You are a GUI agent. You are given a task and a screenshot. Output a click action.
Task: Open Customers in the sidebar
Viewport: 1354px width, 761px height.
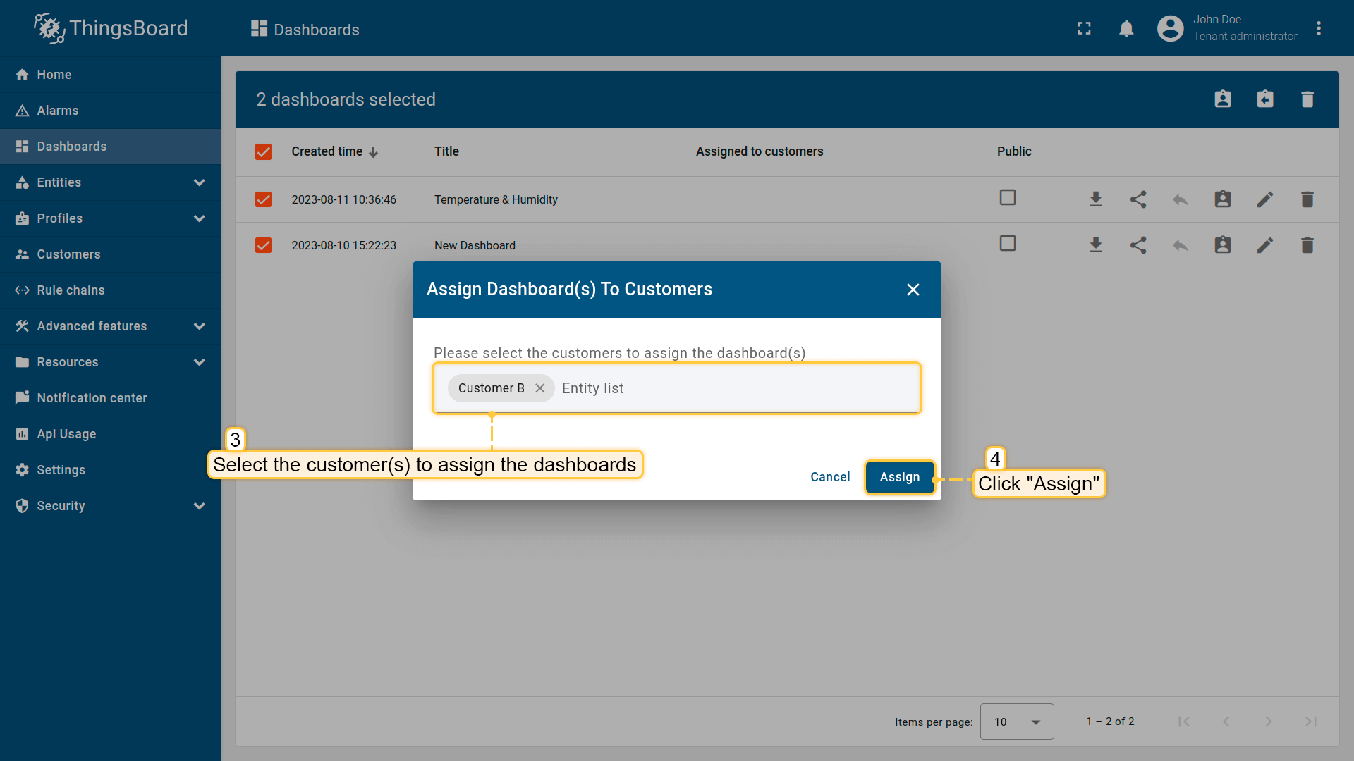coord(68,254)
